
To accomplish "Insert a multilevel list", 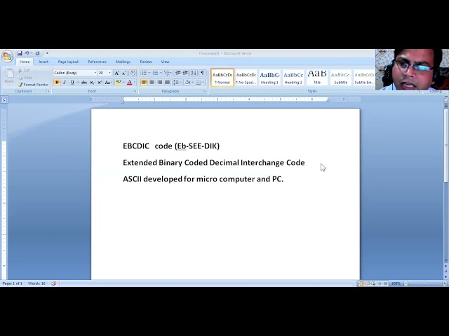I will (x=167, y=73).
